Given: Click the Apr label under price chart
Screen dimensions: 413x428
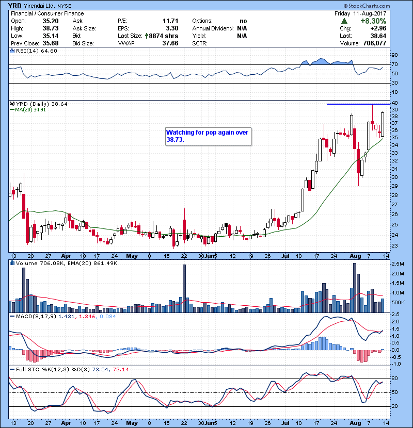Looking at the screenshot, I should 66,256.
